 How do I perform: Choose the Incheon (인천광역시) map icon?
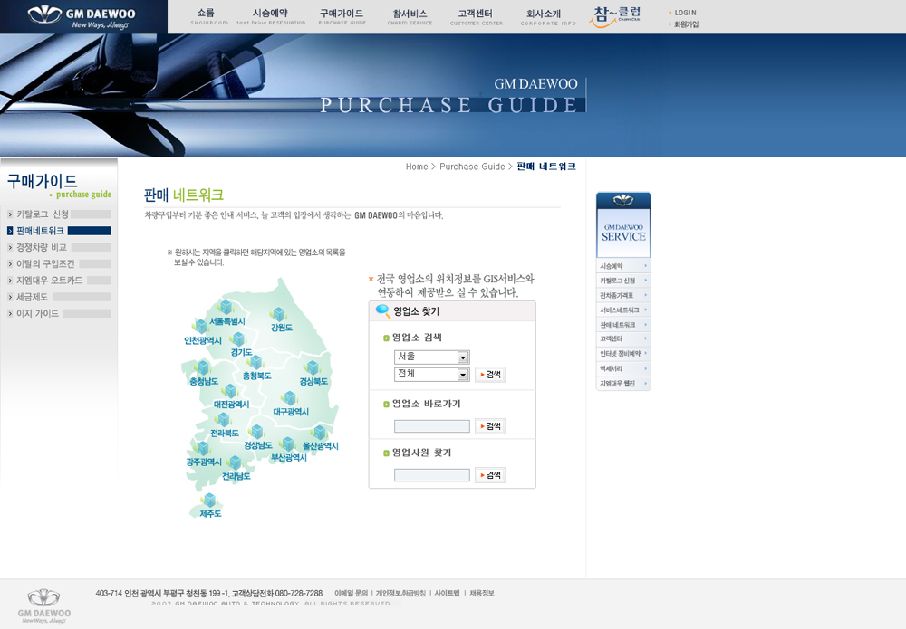(x=200, y=327)
